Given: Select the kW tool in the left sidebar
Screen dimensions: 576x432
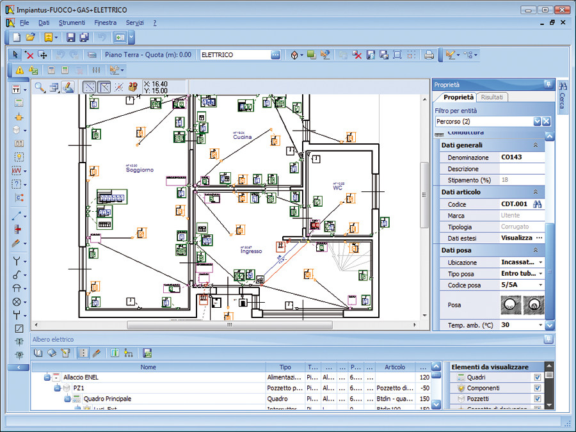Looking at the screenshot, I should 17,171.
